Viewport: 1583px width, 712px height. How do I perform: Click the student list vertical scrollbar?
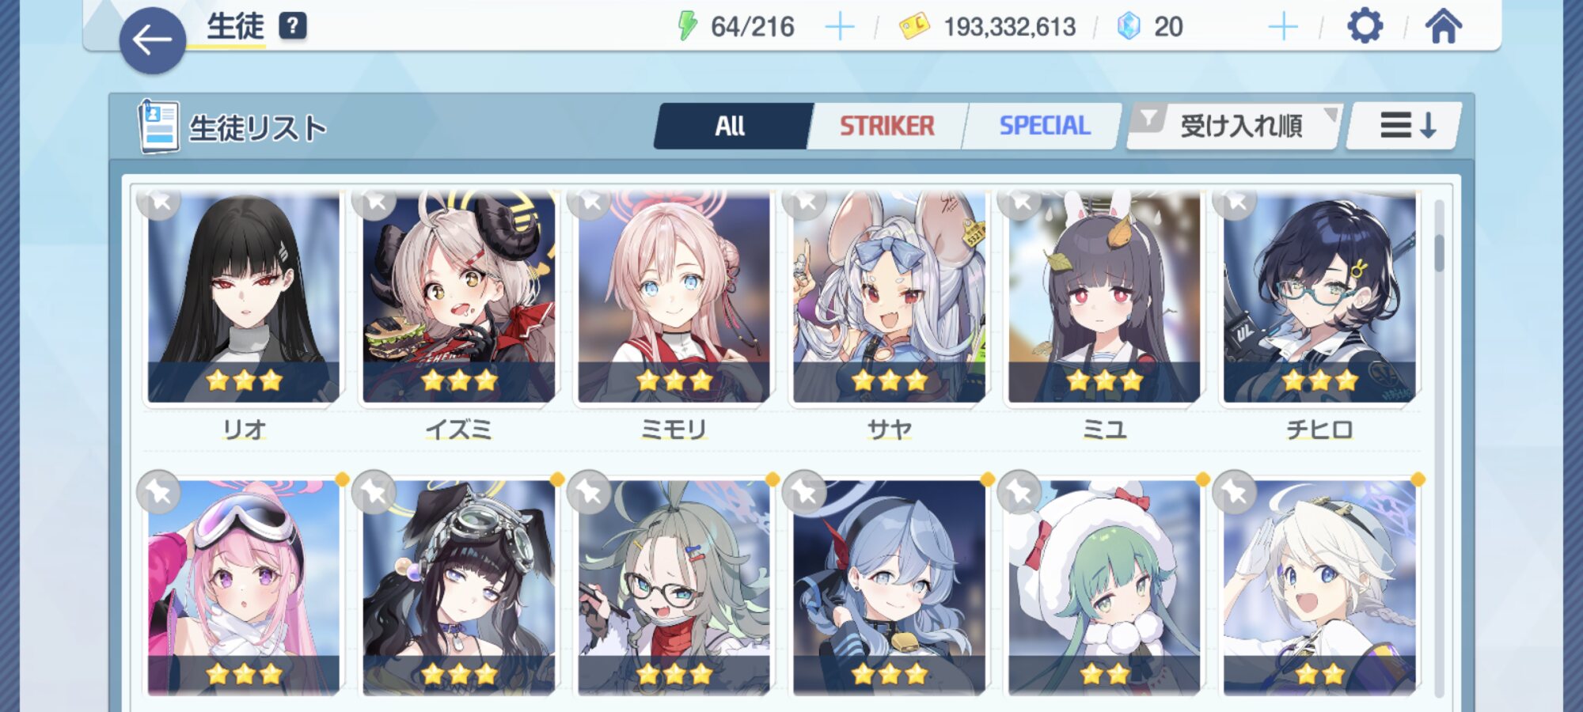point(1439,447)
